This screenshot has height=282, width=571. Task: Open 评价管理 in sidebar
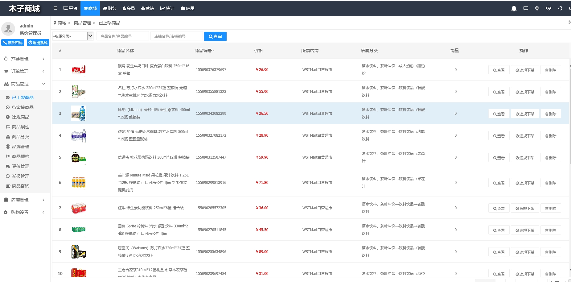pos(20,166)
